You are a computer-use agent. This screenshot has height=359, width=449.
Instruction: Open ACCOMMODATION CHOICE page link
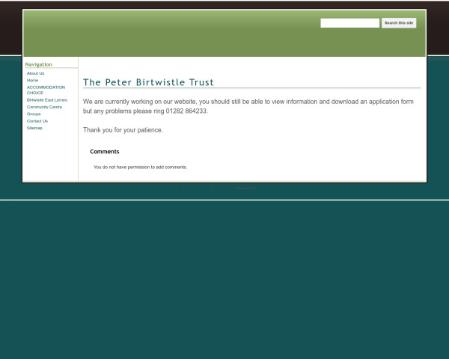(x=46, y=90)
